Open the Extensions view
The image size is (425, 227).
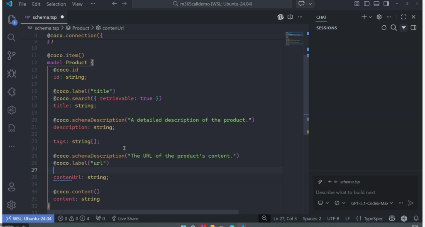(11, 92)
